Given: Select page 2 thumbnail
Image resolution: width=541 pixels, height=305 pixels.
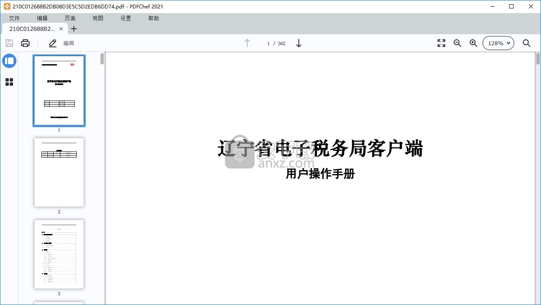Looking at the screenshot, I should [59, 172].
